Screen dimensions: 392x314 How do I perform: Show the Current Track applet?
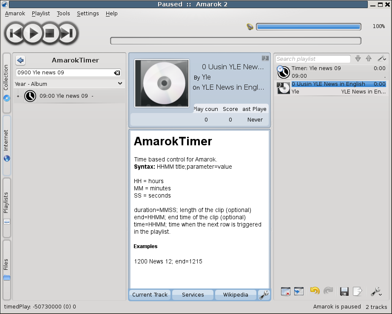(150, 295)
